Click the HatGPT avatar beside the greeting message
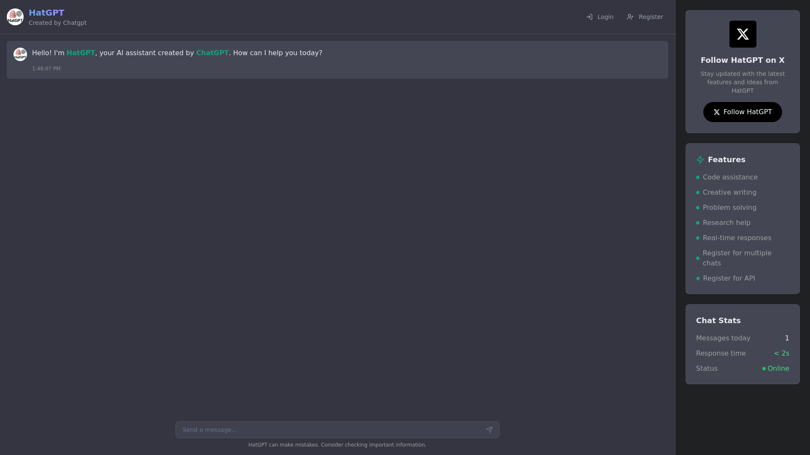The width and height of the screenshot is (810, 455). pos(20,54)
